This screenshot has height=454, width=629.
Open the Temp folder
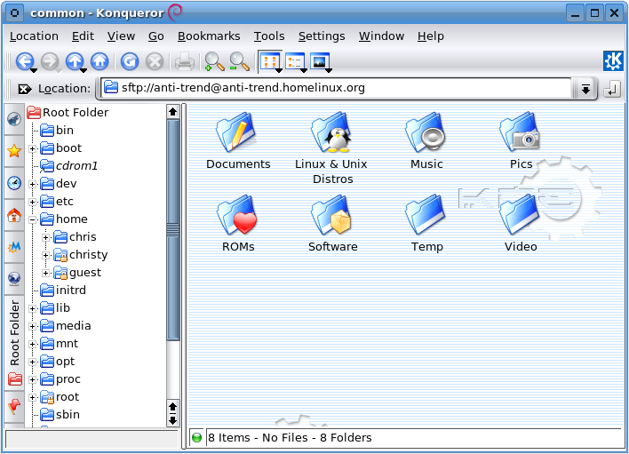pos(426,223)
